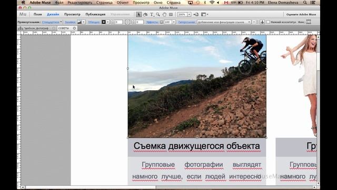Click the master page template icon in first tab
Screen dimensions: 337x190
[21, 28]
